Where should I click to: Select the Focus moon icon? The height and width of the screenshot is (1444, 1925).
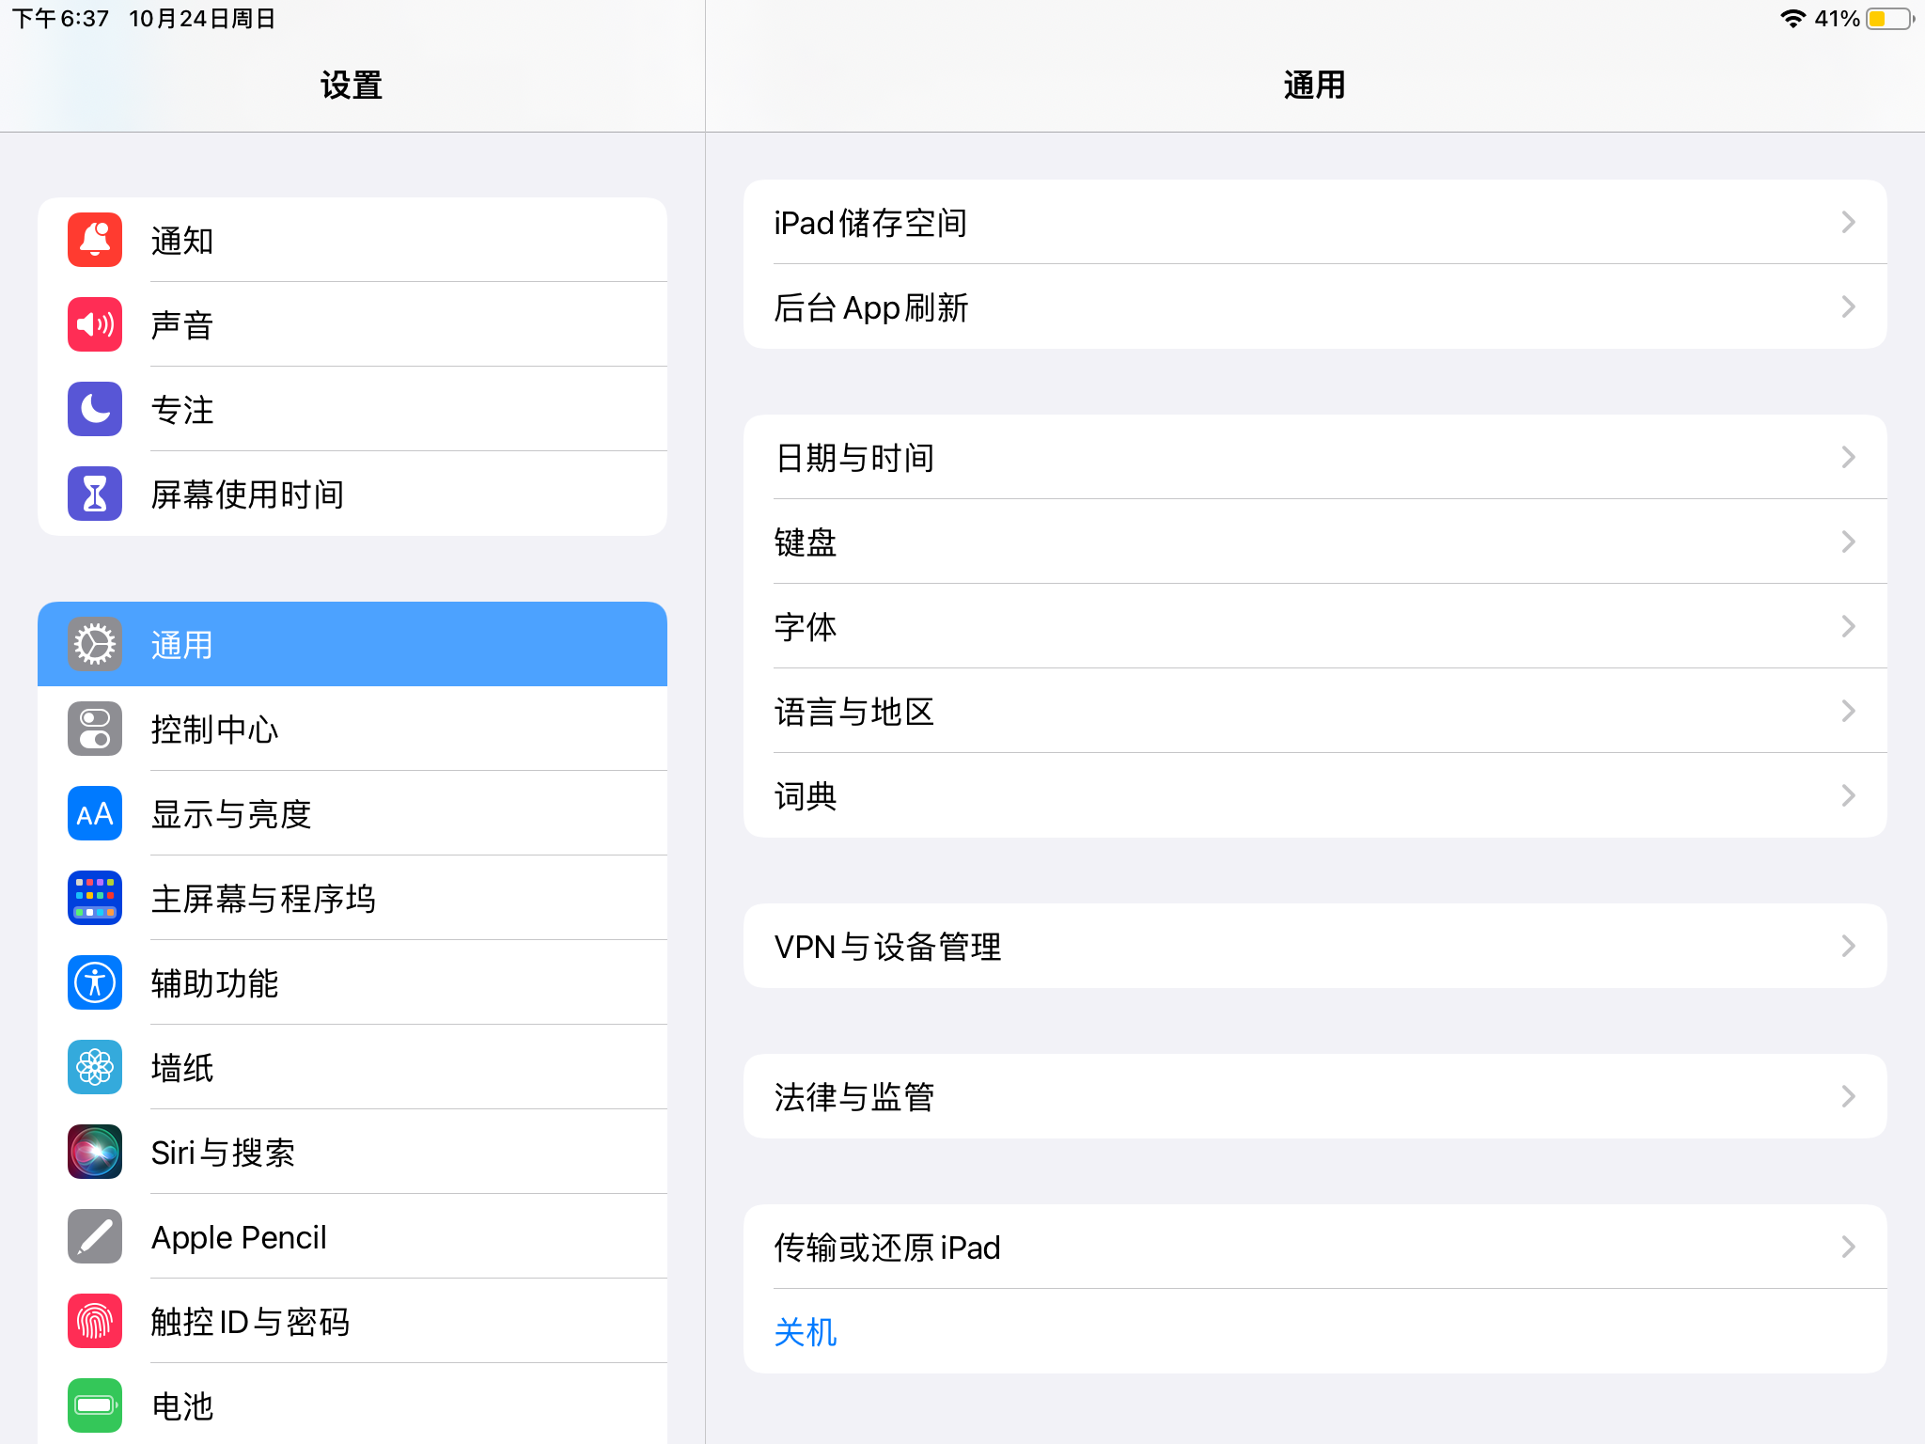click(x=95, y=409)
